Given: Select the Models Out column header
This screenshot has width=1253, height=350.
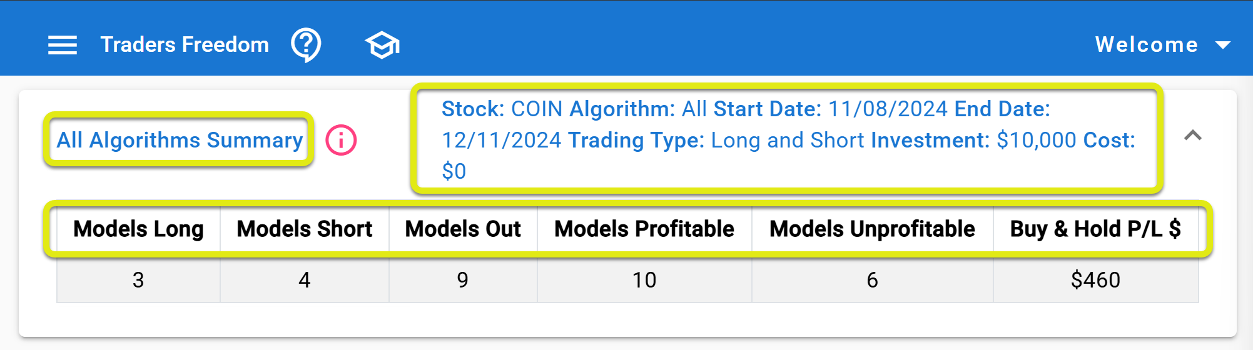Looking at the screenshot, I should coord(463,229).
